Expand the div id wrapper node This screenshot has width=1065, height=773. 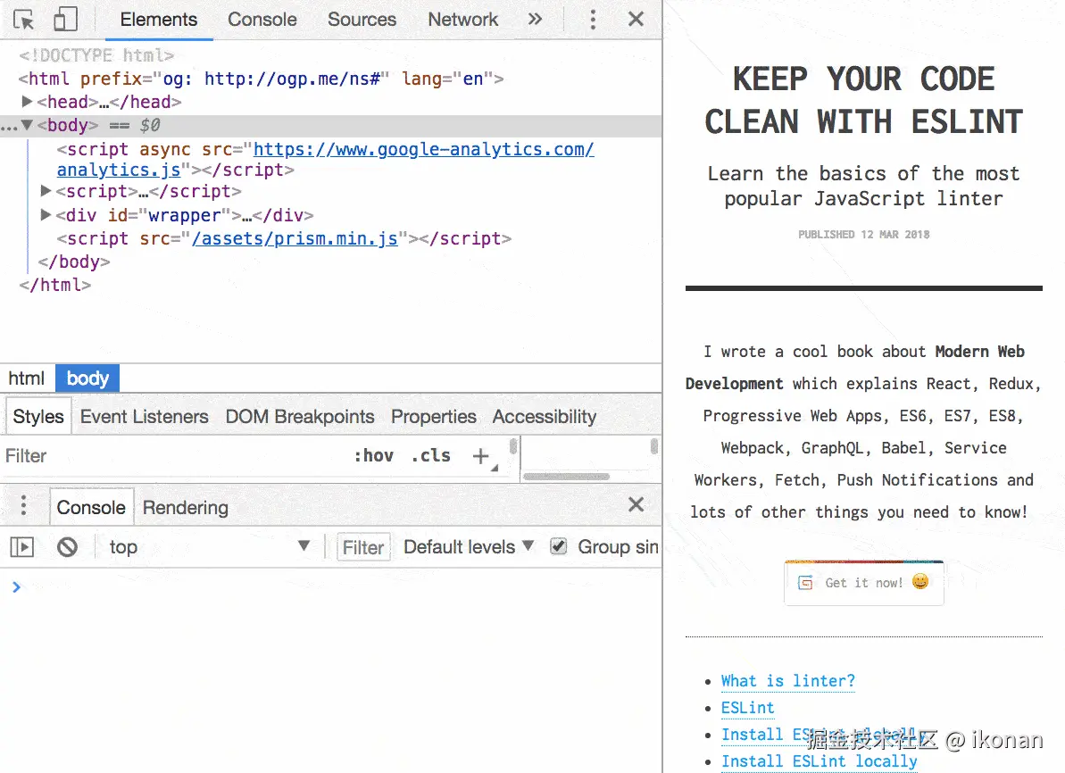(x=46, y=214)
